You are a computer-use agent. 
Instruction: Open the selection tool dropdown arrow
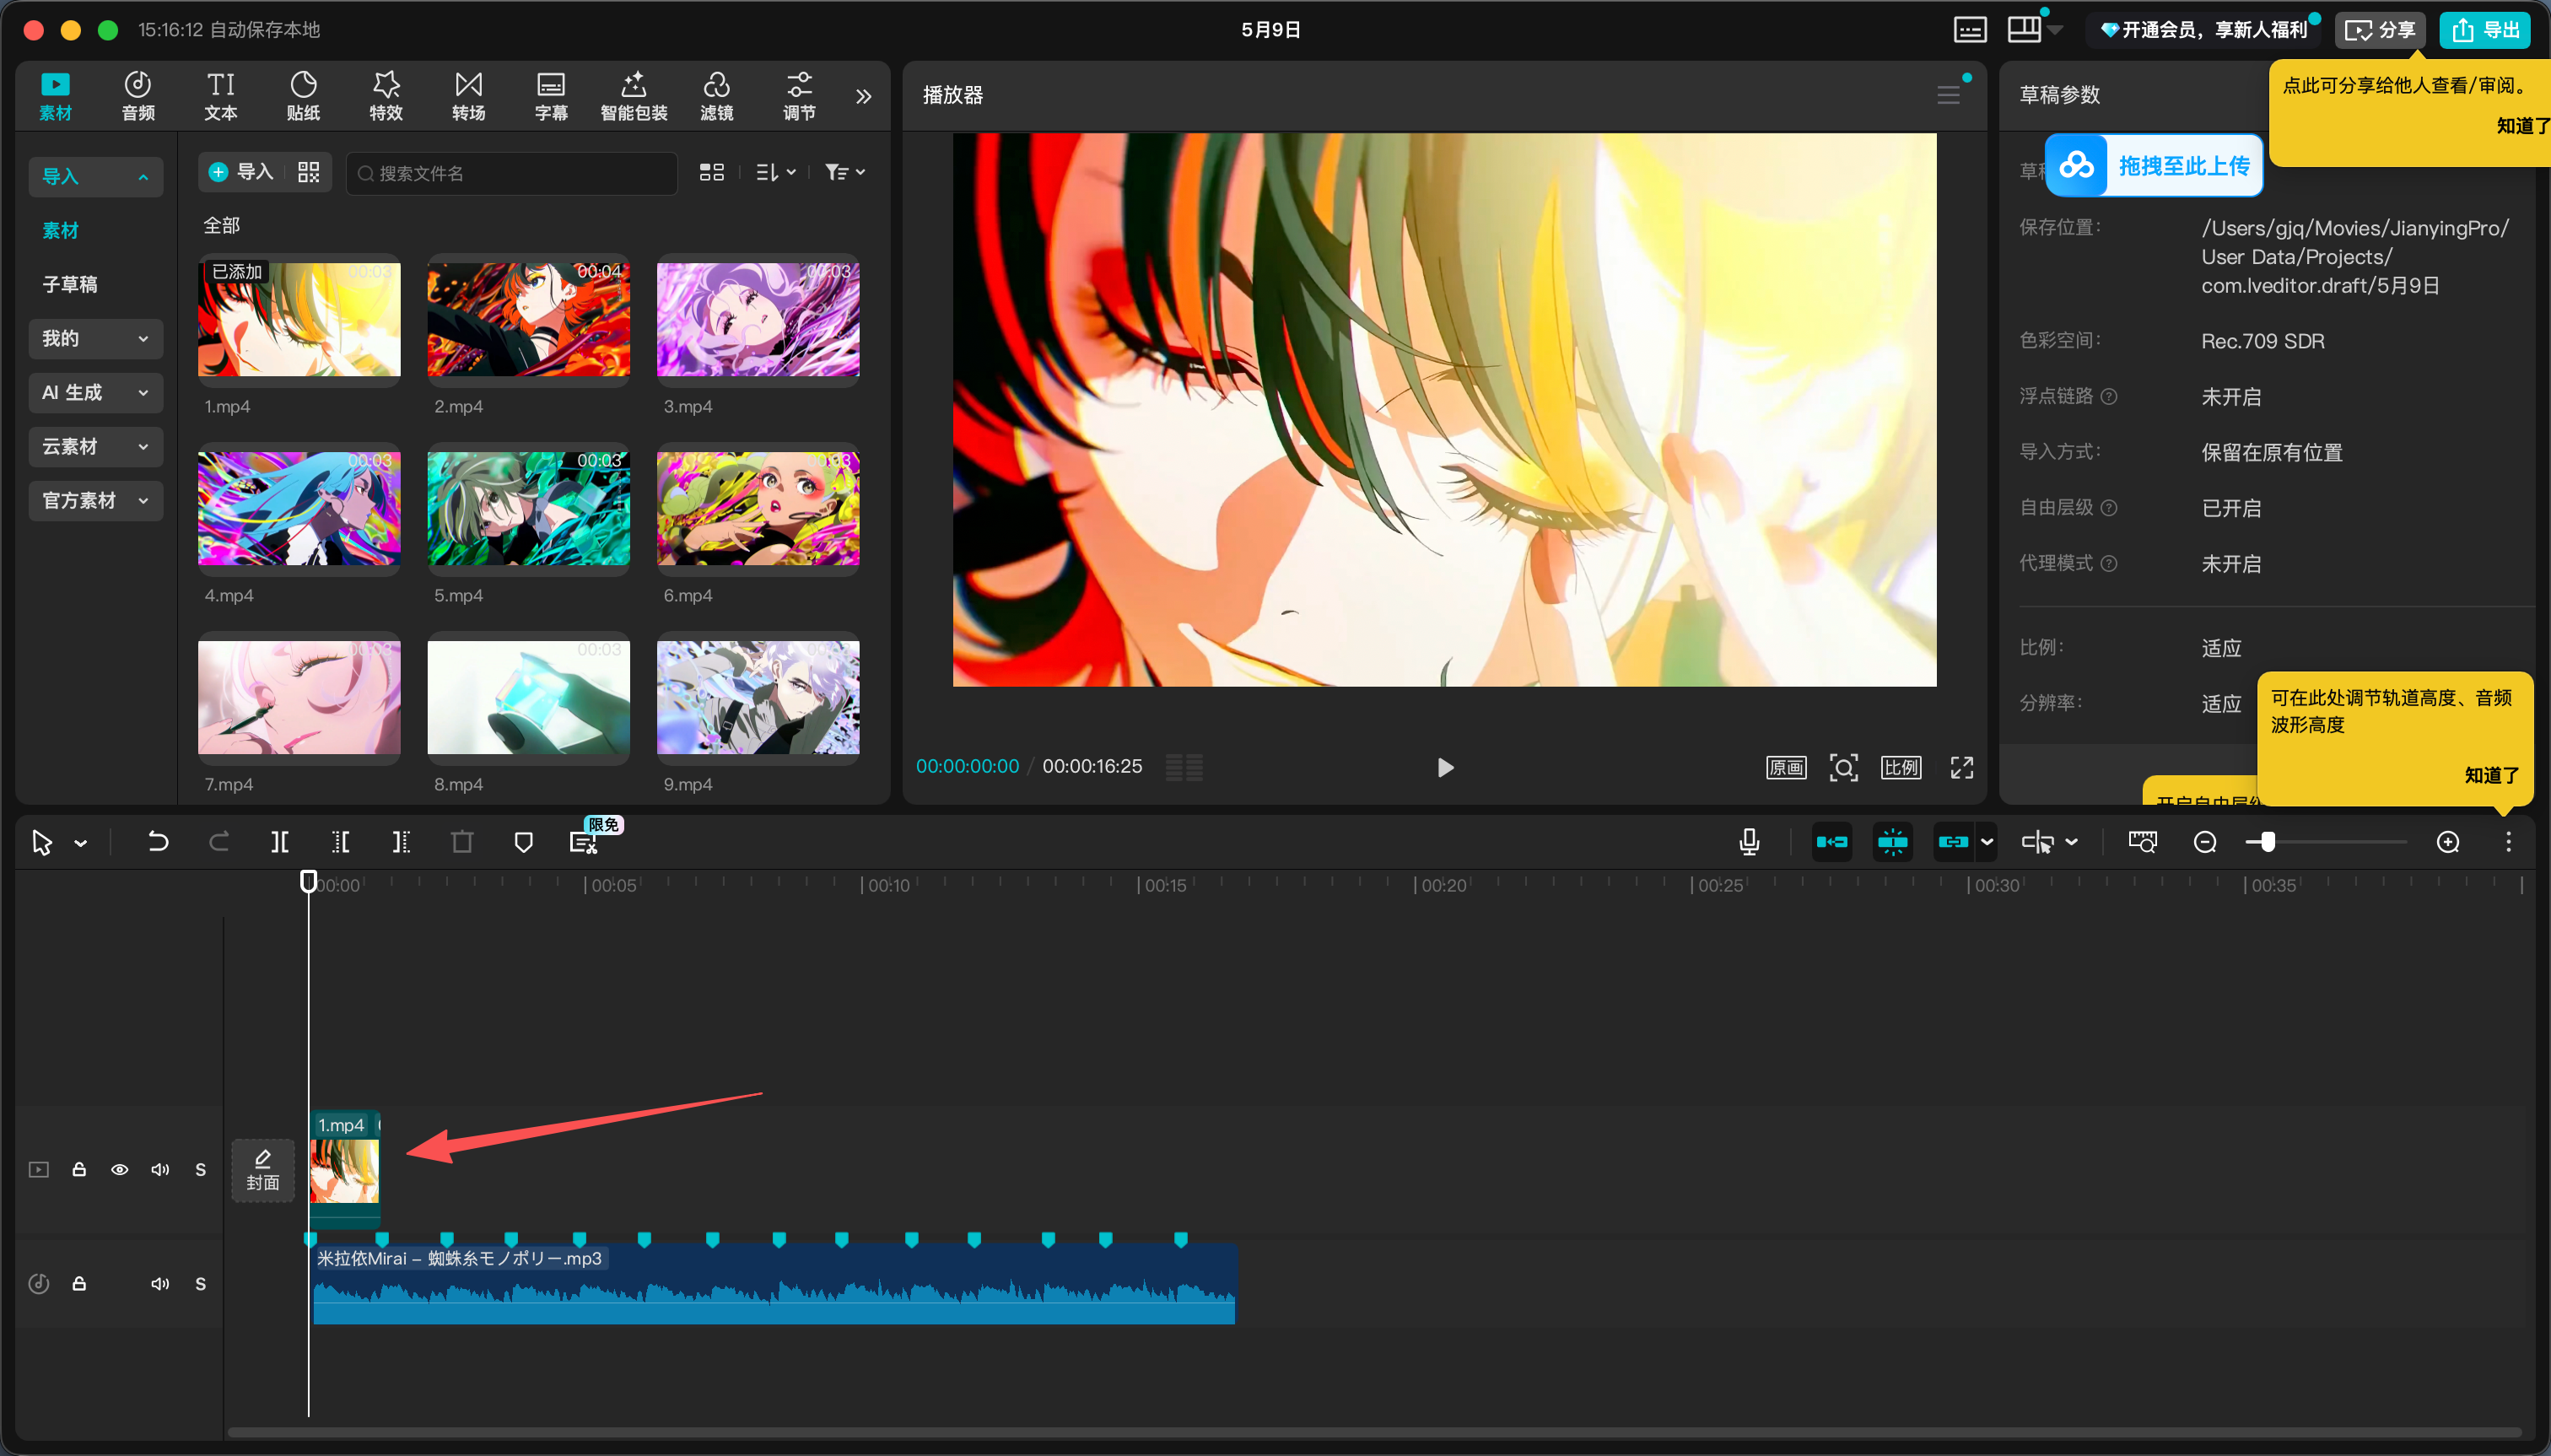81,843
